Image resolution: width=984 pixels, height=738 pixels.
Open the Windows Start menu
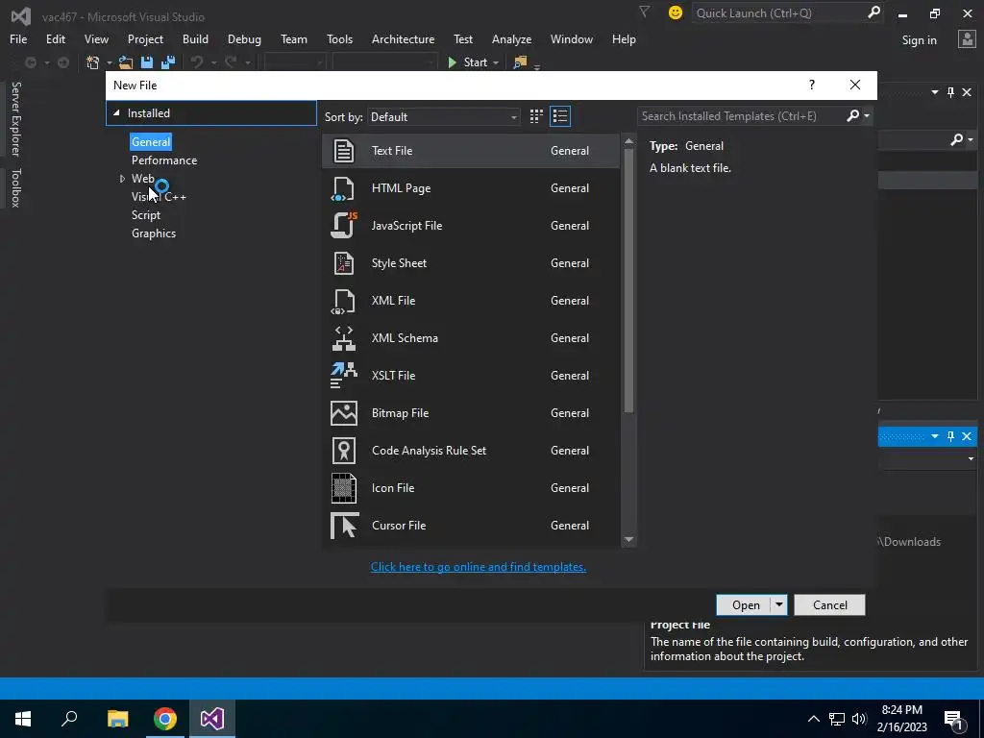[23, 719]
